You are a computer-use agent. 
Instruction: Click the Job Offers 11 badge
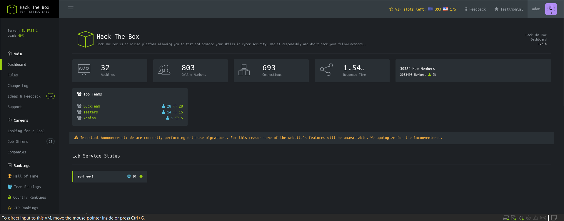(51, 141)
